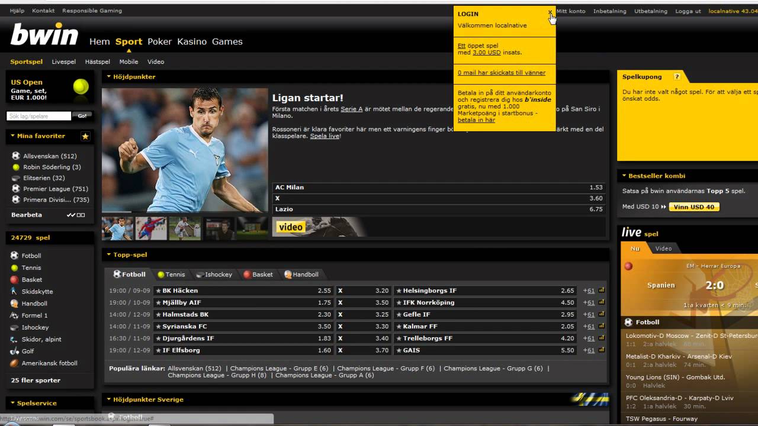Click the favorites star icon in Mina favoriter
This screenshot has height=426, width=758.
coord(85,136)
